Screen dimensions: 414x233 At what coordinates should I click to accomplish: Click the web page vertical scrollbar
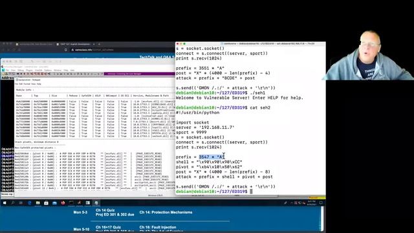(322, 219)
